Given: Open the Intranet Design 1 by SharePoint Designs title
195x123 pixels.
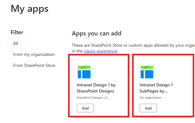Looking at the screenshot, I should (96, 88).
